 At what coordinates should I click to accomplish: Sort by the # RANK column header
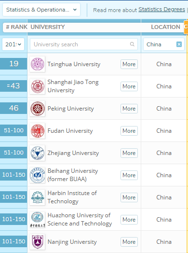coord(16,27)
